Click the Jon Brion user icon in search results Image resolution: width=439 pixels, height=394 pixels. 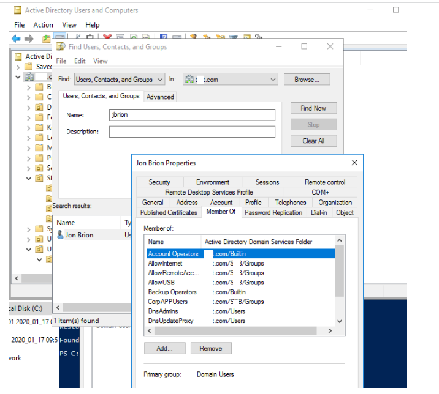click(x=60, y=235)
